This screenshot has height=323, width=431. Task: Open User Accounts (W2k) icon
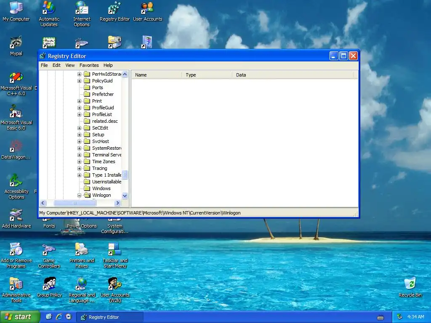point(114,290)
